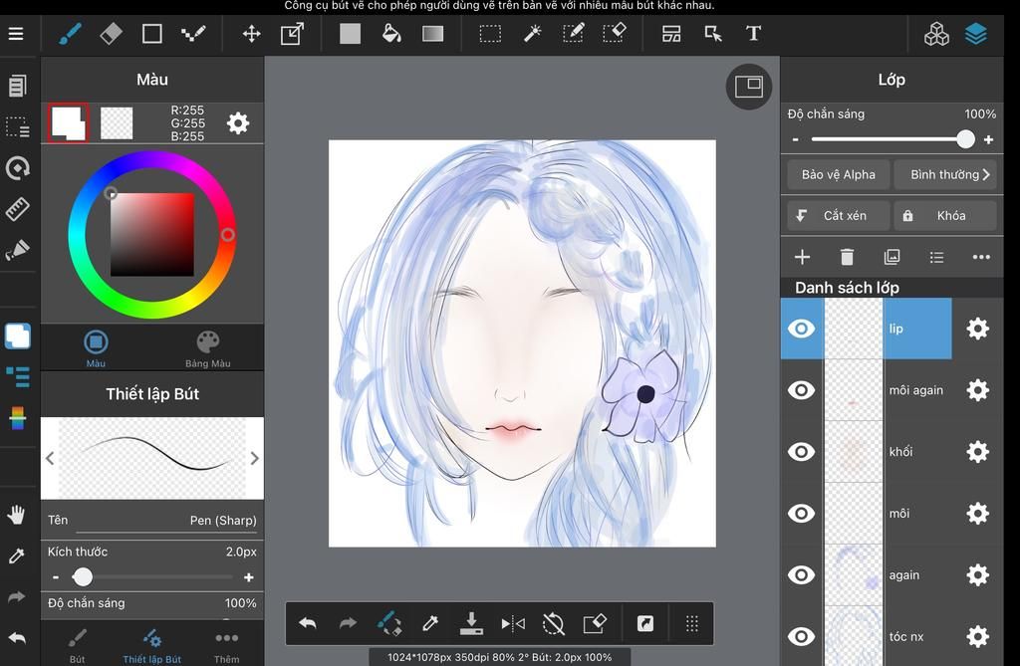Select the lip layer thumbnail
The width and height of the screenshot is (1020, 666).
click(x=854, y=329)
